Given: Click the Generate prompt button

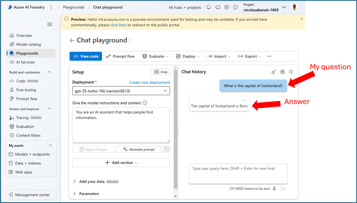Looking at the screenshot, I should [138, 149].
